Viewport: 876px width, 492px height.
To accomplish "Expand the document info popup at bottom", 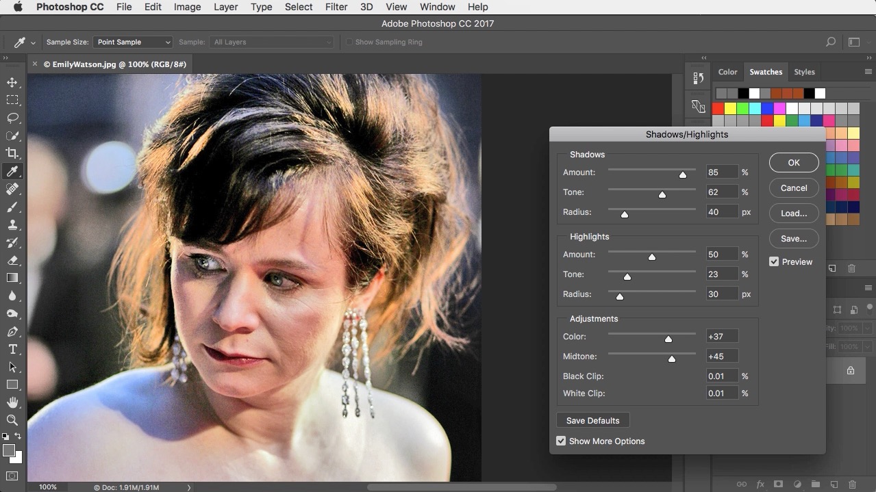I will (x=188, y=487).
